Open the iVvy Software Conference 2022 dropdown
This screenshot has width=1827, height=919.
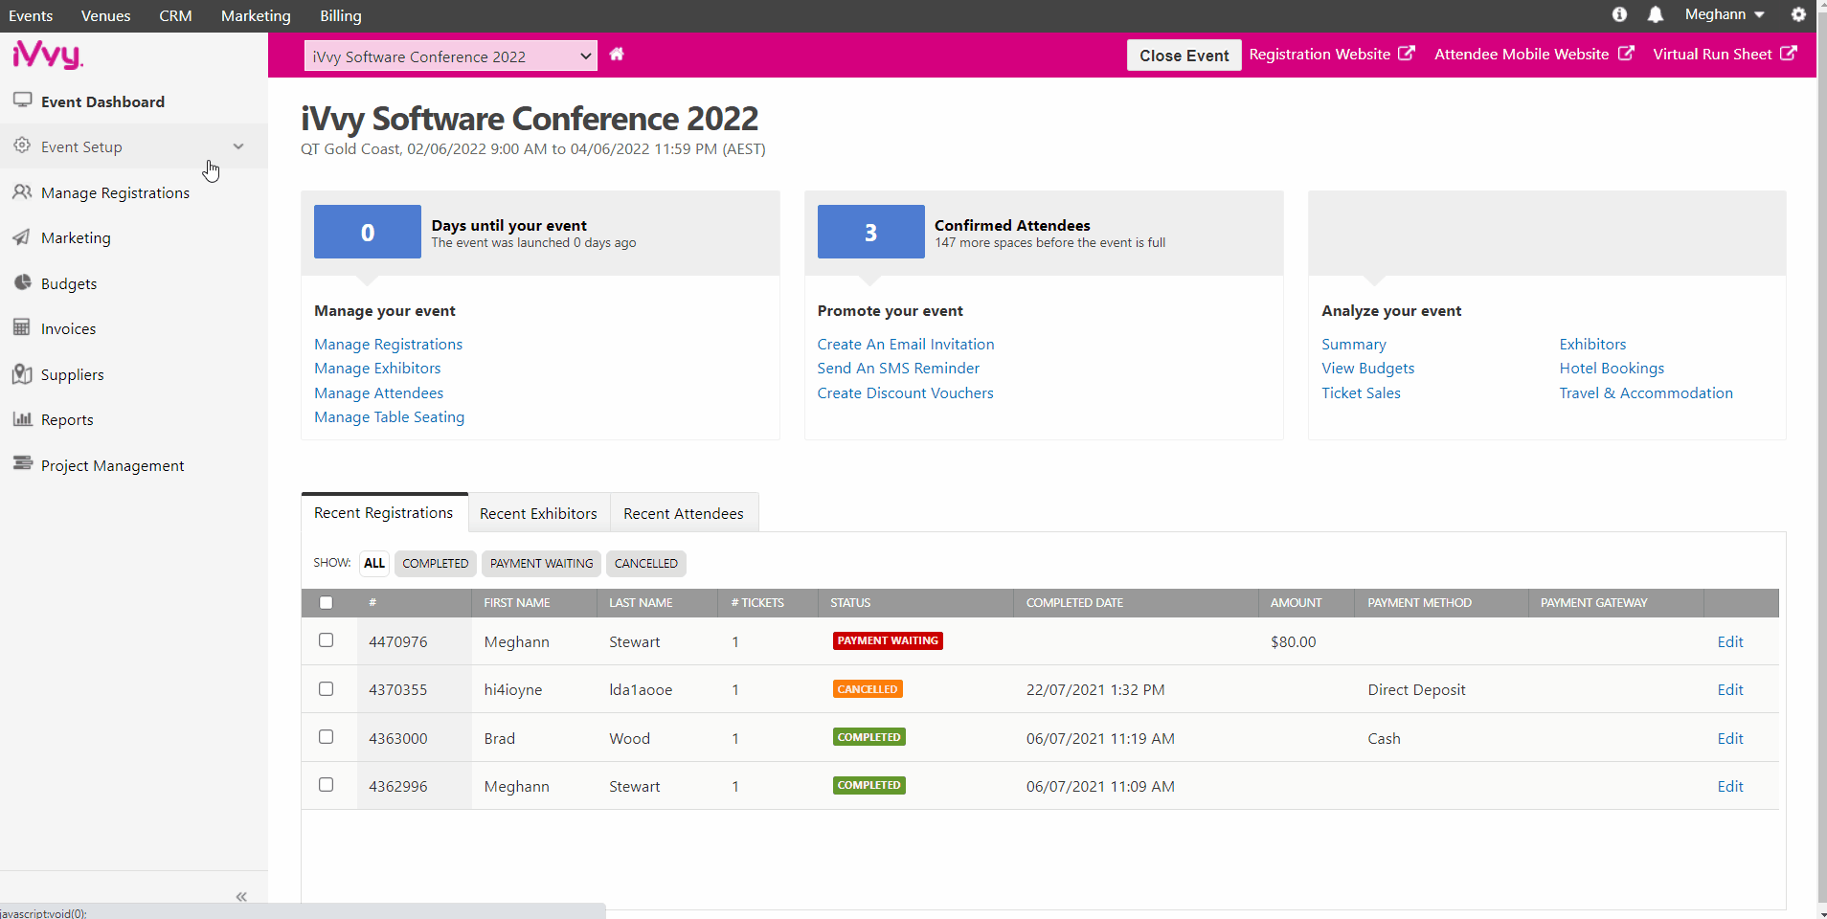coord(450,56)
